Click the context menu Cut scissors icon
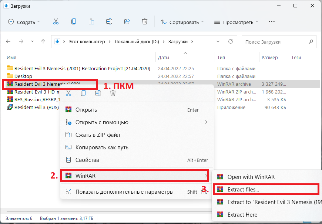Viewport: 322px width, 224px height. [x=68, y=93]
